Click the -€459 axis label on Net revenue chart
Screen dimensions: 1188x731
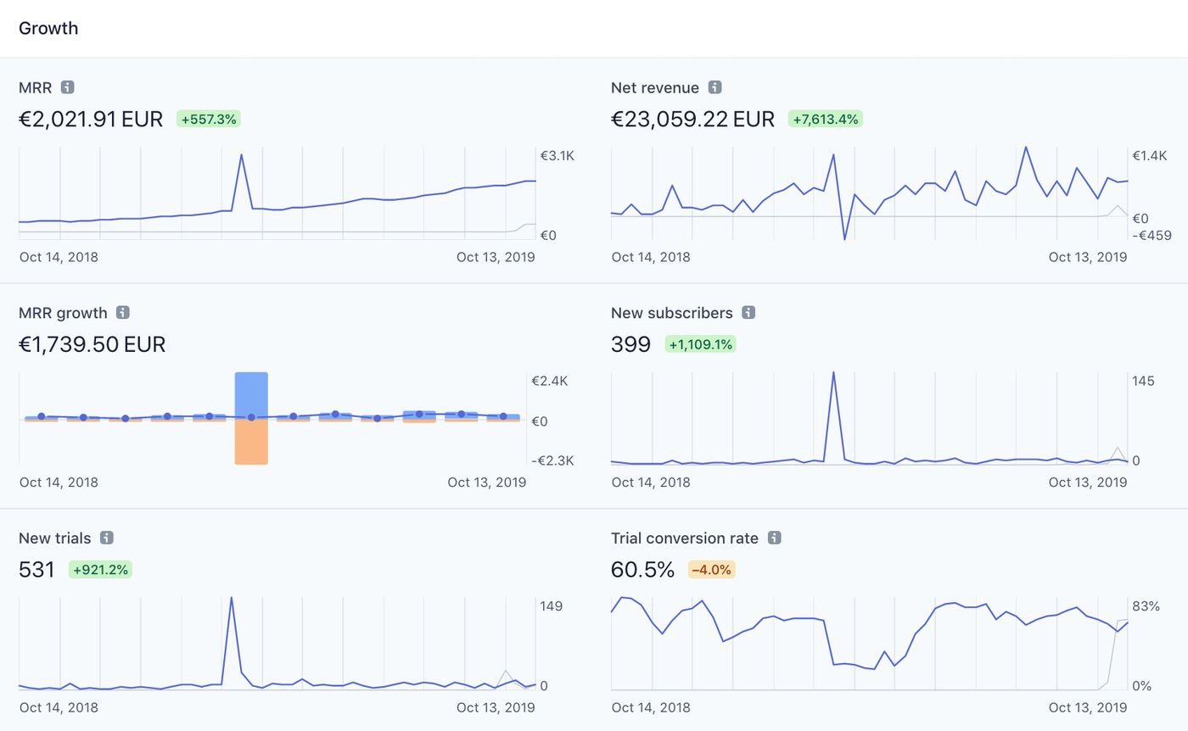click(x=1152, y=235)
